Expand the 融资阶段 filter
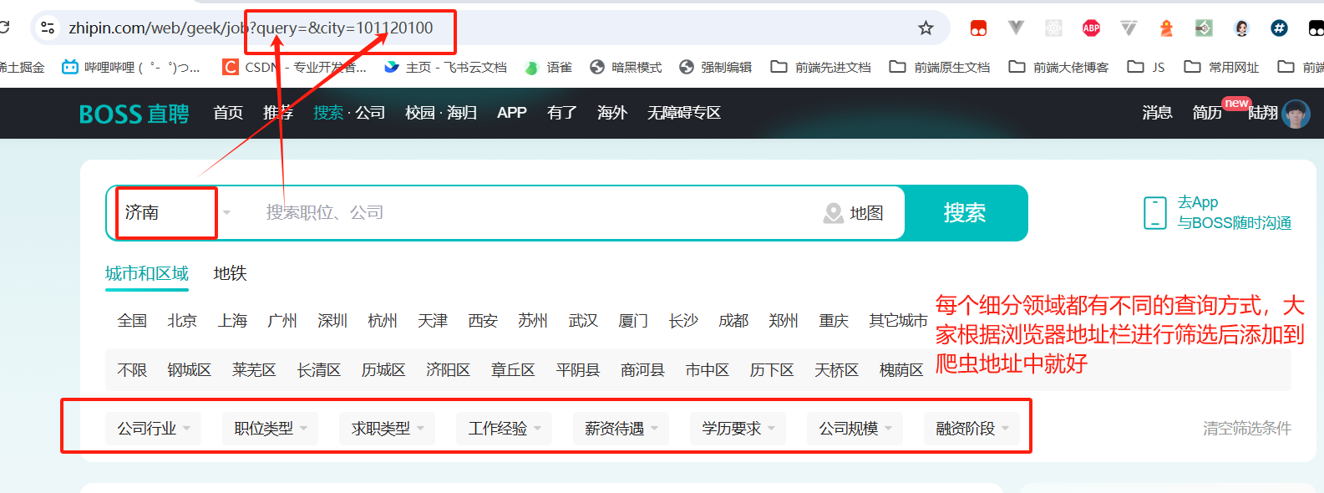This screenshot has height=493, width=1324. click(x=972, y=429)
